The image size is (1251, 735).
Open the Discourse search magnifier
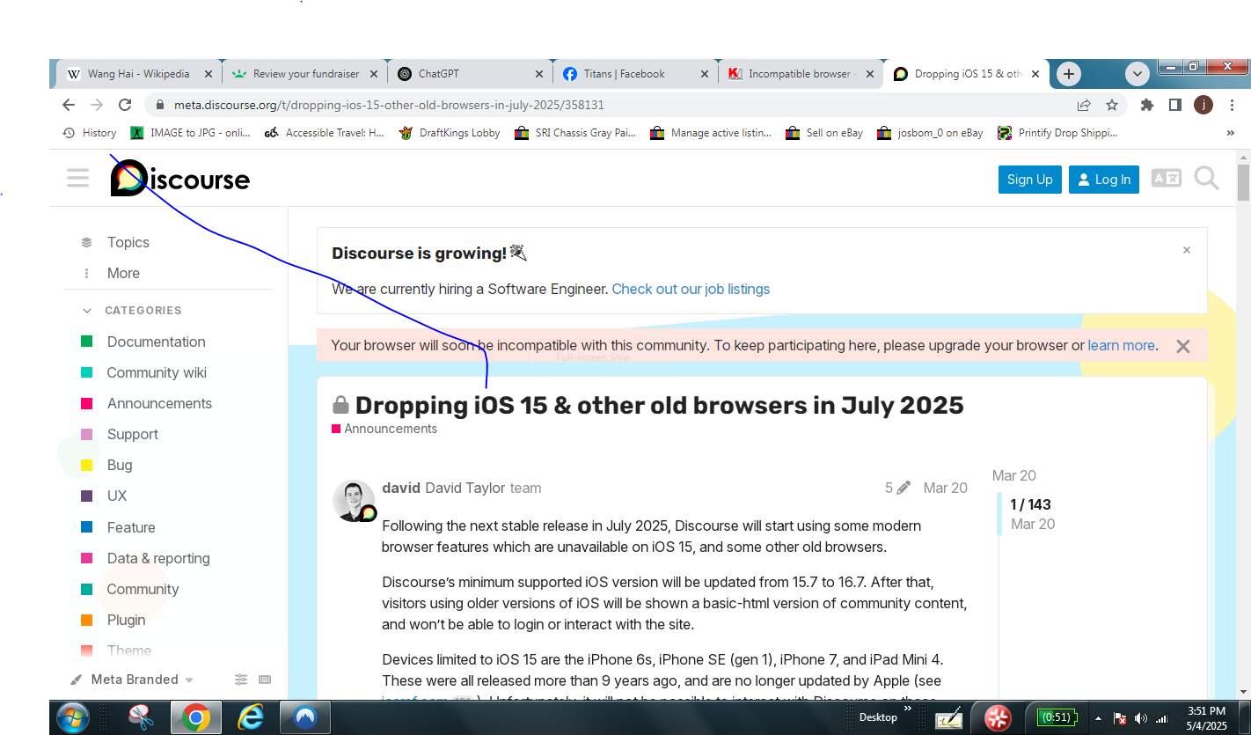pos(1206,179)
